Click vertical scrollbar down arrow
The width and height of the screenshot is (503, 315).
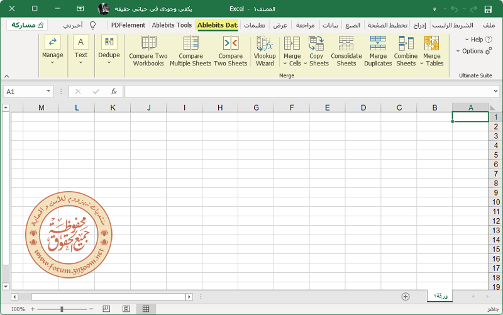click(x=6, y=286)
